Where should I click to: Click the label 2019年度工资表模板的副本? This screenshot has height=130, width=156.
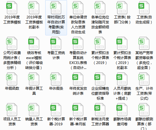34,22
